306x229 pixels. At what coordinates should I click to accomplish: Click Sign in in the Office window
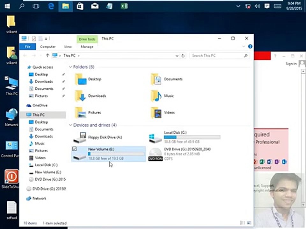point(291,64)
